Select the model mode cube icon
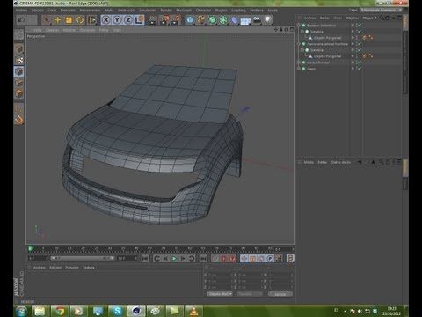Viewport: 422px width, 317px height. click(19, 48)
